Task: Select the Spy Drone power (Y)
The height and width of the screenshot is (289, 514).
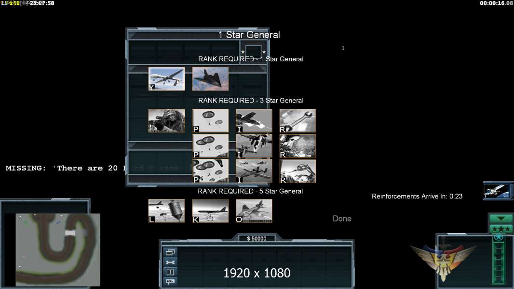Action: click(166, 79)
